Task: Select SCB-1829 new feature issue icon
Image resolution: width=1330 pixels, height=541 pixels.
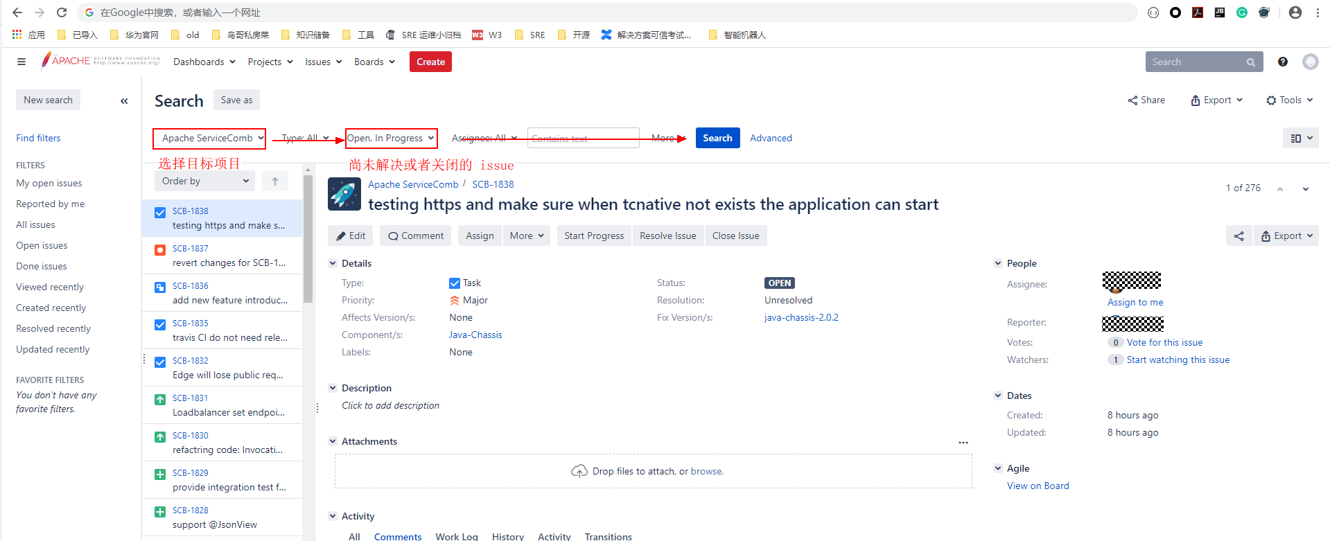Action: tap(160, 475)
